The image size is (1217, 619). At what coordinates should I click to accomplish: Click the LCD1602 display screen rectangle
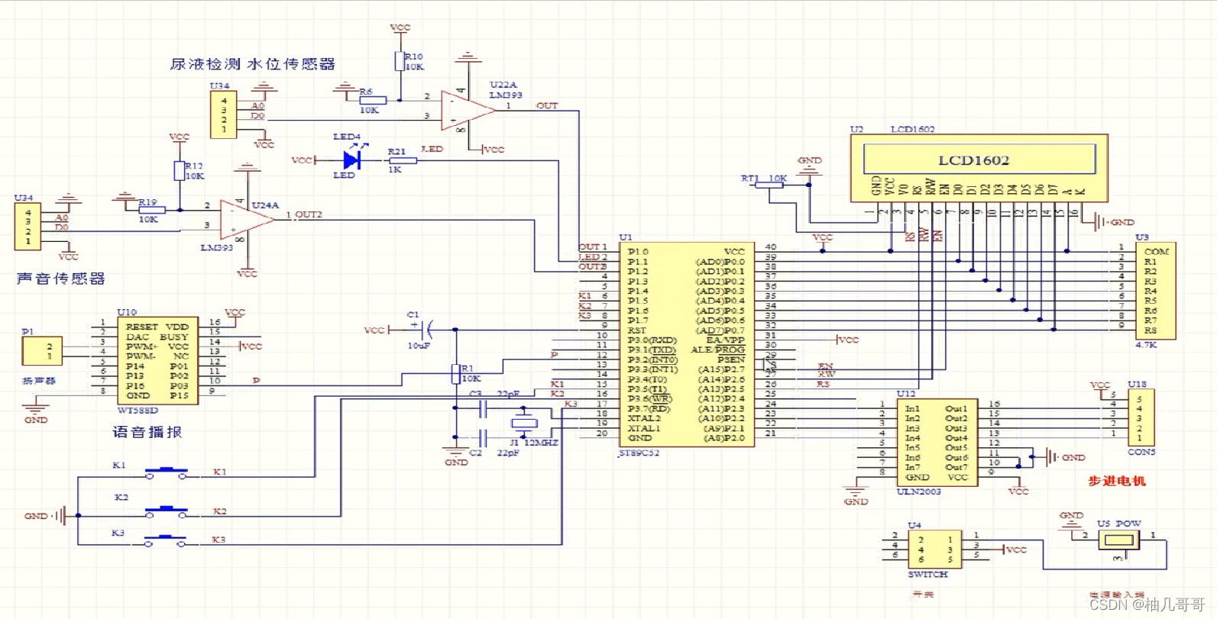pos(979,160)
